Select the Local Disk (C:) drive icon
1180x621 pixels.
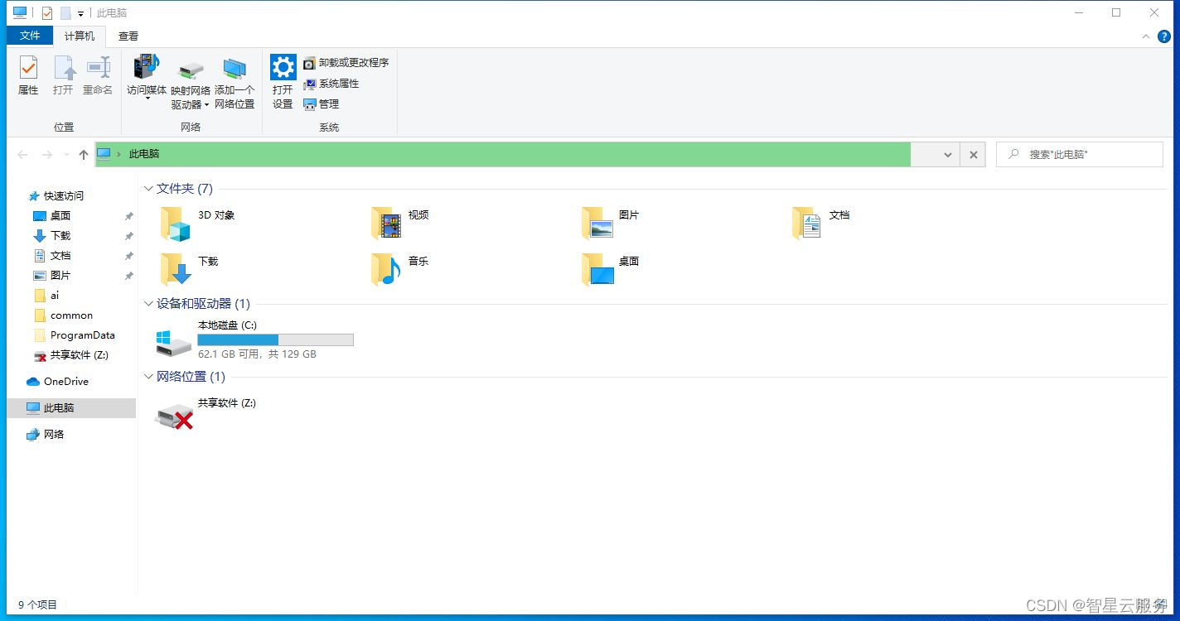[174, 342]
